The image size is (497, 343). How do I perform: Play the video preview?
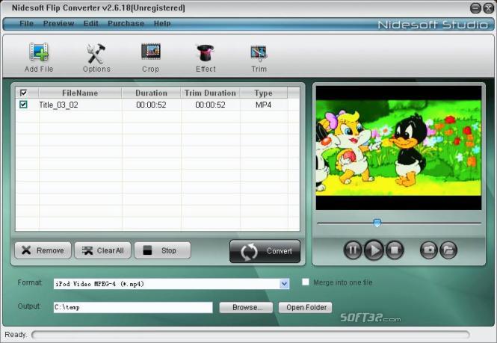click(x=374, y=250)
